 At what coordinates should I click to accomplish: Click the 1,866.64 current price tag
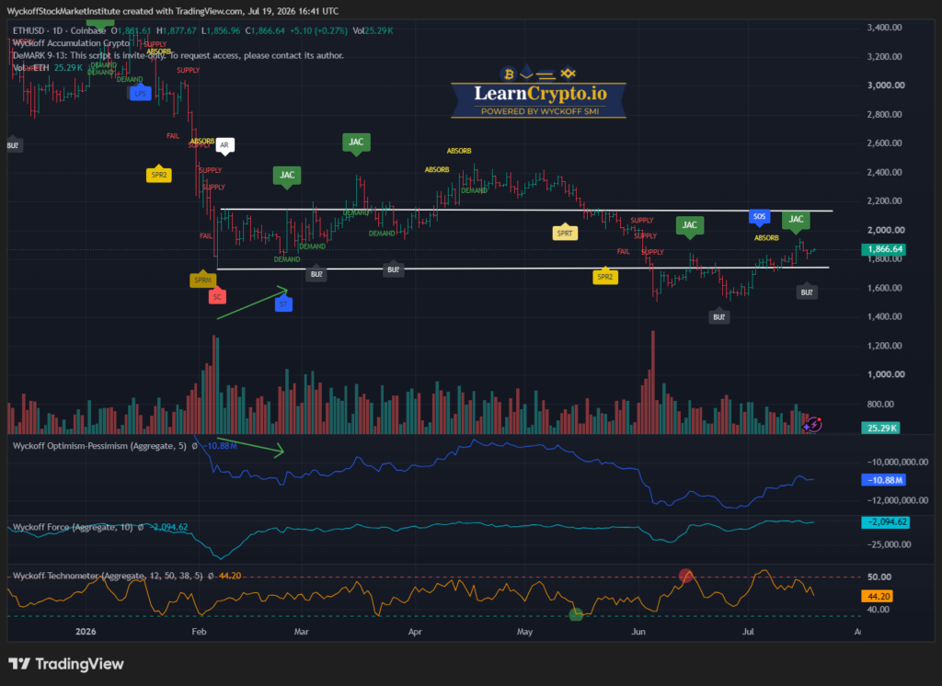(883, 248)
